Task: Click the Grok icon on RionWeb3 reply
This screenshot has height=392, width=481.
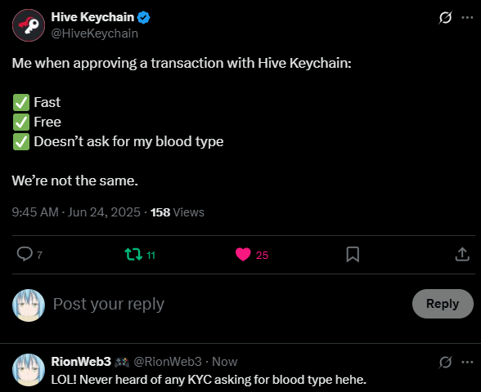Action: point(445,362)
